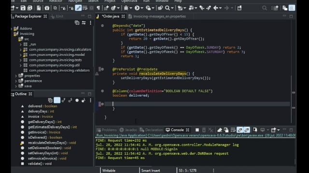Open the New Console View dropdown
Image resolution: width=309 pixels, height=173 pixels.
(x=278, y=130)
